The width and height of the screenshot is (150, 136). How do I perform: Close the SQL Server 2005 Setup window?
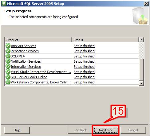[146, 4]
